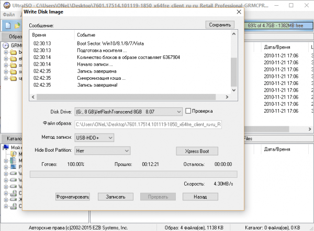Click the Сохранить button
The image size is (314, 231).
(220, 25)
